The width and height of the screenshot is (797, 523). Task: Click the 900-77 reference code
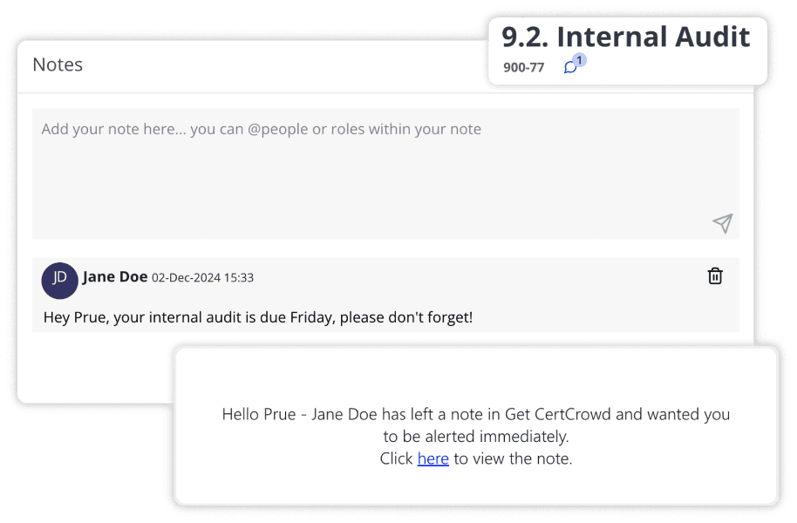pyautogui.click(x=523, y=67)
